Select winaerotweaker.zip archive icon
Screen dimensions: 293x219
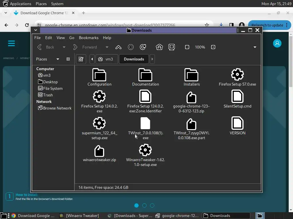pyautogui.click(x=99, y=151)
